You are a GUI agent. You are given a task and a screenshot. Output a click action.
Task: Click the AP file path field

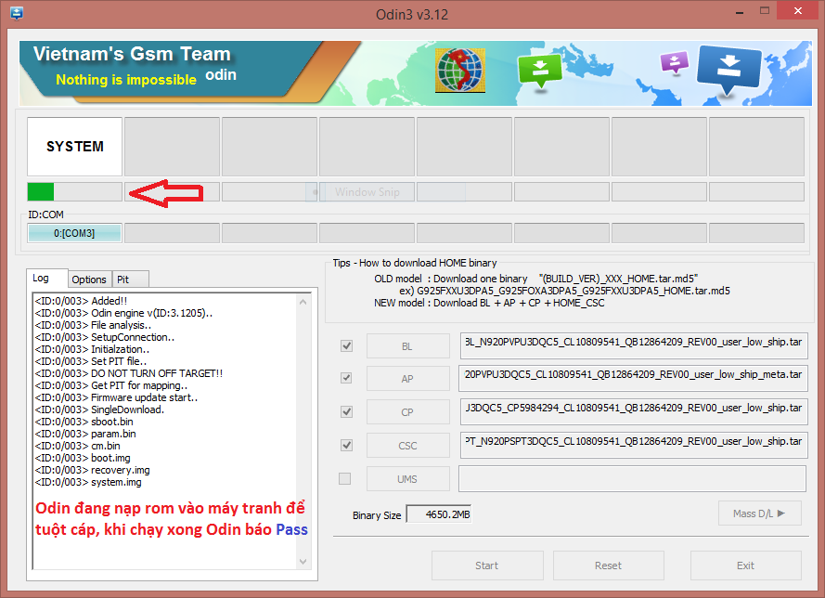(633, 378)
